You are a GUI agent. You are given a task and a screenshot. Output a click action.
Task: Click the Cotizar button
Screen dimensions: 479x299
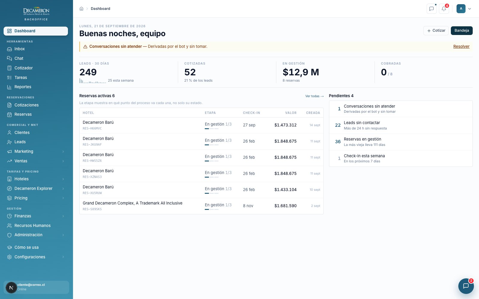click(436, 30)
